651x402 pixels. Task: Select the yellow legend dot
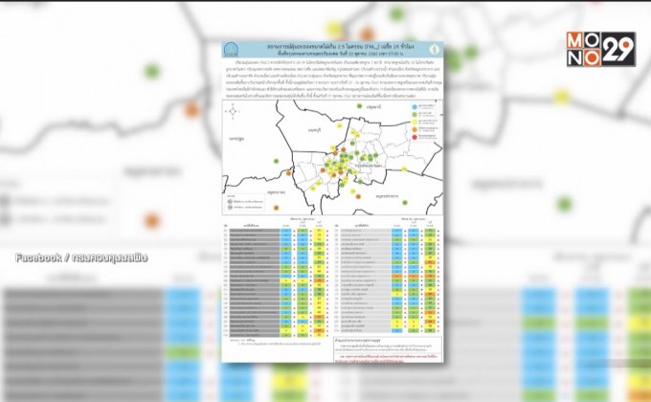click(x=415, y=122)
